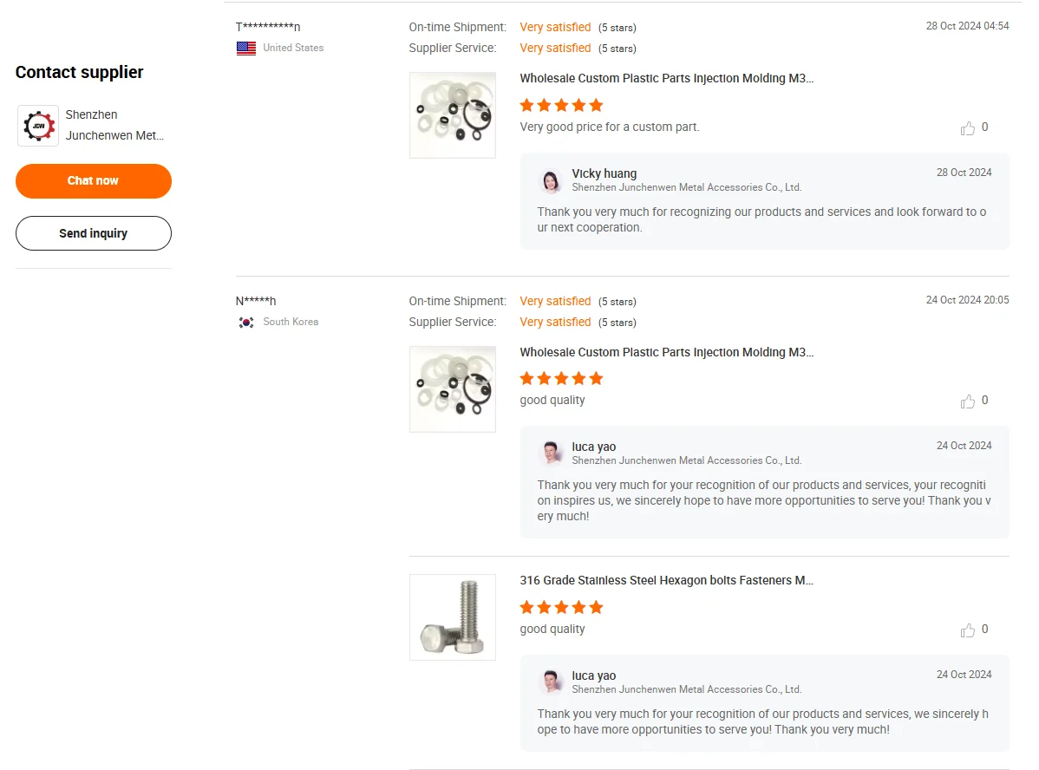Click the South Korea flag icon
The height and width of the screenshot is (770, 1039).
[246, 323]
